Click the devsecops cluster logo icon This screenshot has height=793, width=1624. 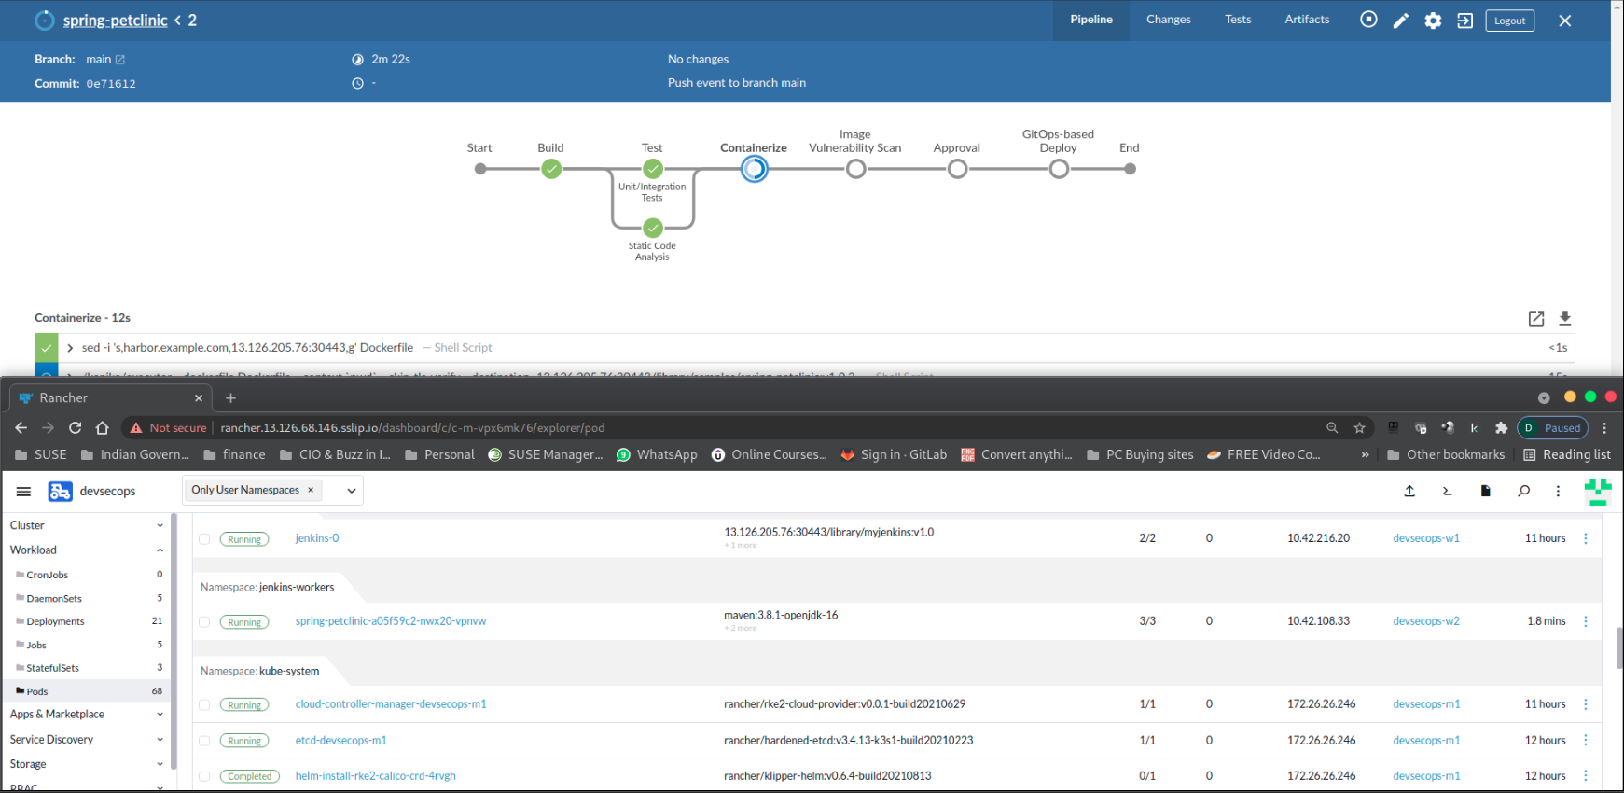60,491
